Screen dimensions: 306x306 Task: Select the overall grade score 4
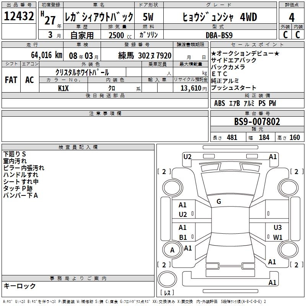click(291, 17)
